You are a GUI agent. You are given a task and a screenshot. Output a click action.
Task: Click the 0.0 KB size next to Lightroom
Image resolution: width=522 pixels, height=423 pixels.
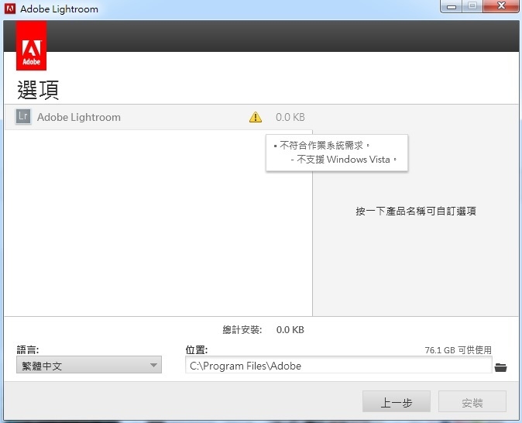(x=290, y=117)
